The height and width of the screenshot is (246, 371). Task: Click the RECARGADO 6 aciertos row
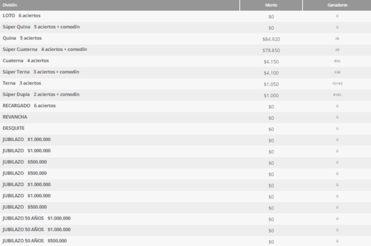29,106
